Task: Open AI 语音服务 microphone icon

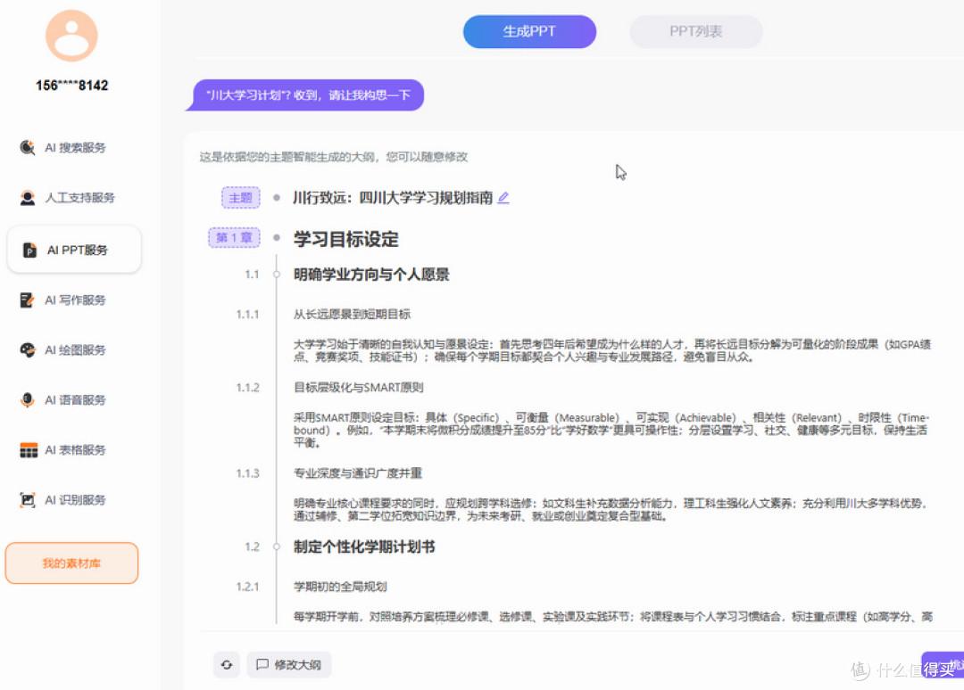Action: click(28, 399)
